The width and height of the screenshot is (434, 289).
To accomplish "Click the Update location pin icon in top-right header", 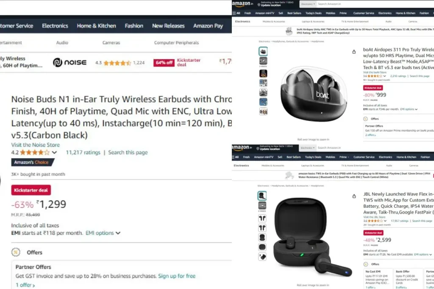I will click(x=259, y=5).
